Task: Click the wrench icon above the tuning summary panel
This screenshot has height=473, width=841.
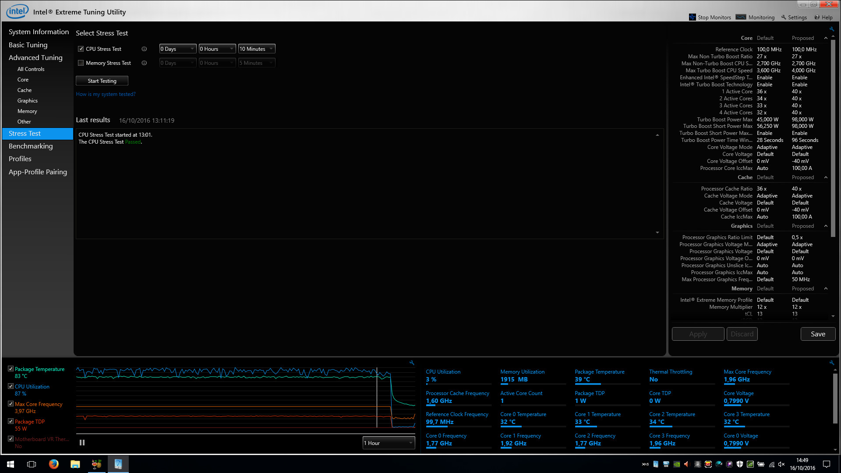Action: tap(831, 29)
